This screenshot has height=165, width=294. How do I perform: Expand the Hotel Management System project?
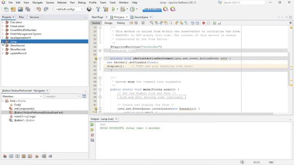tap(3, 34)
